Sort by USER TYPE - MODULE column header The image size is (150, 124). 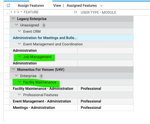tap(98, 13)
